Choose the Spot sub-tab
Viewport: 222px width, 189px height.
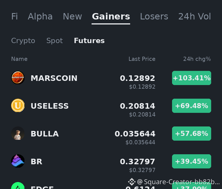pos(54,41)
